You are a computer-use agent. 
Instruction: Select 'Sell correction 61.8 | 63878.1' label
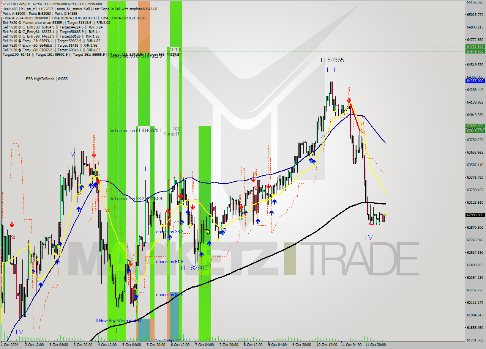pos(135,130)
